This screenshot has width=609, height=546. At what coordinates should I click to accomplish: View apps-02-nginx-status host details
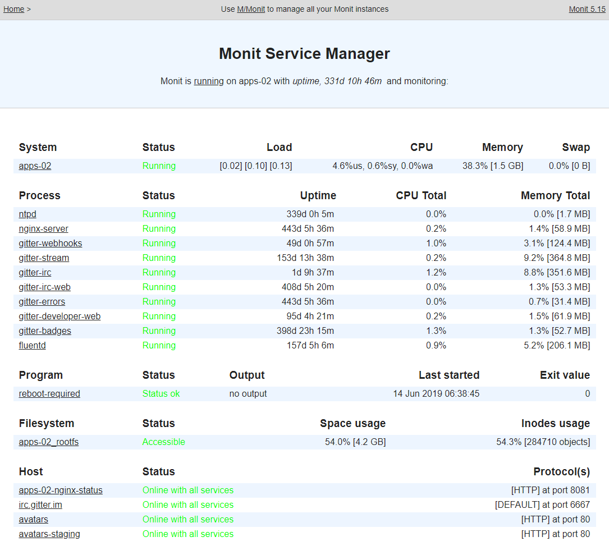coord(61,490)
